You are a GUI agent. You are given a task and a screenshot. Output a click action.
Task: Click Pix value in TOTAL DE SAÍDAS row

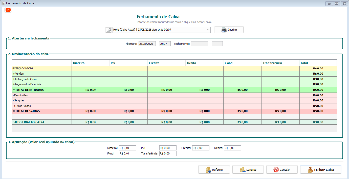[x=128, y=111]
